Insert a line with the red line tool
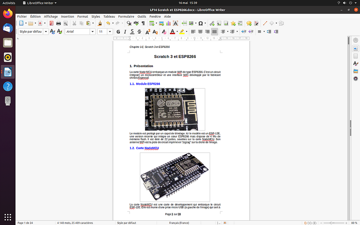The image size is (360, 225). tap(265, 23)
